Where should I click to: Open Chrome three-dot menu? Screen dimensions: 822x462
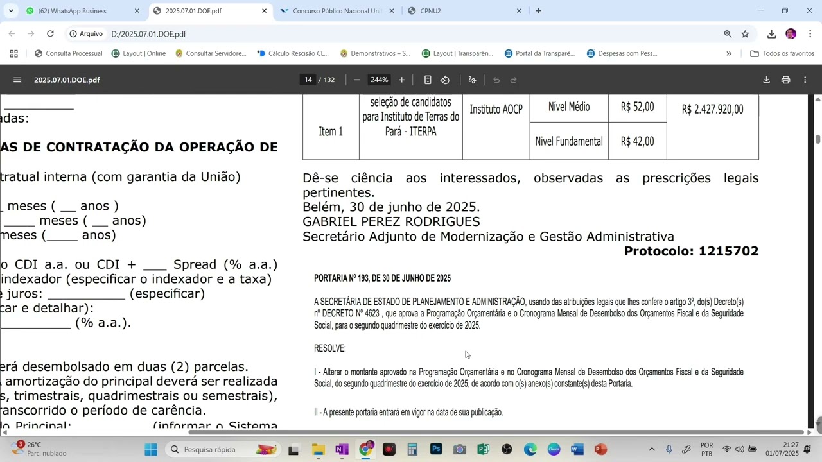[x=810, y=34]
